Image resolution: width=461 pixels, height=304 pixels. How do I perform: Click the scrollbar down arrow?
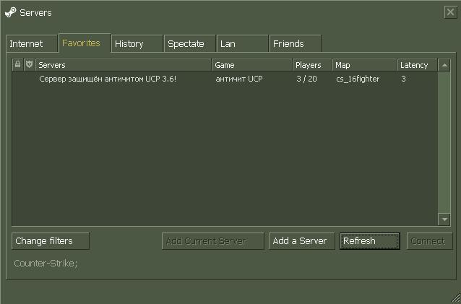444,220
